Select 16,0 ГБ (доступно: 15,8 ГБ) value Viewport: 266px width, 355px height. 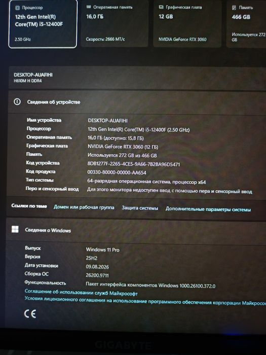(116, 138)
